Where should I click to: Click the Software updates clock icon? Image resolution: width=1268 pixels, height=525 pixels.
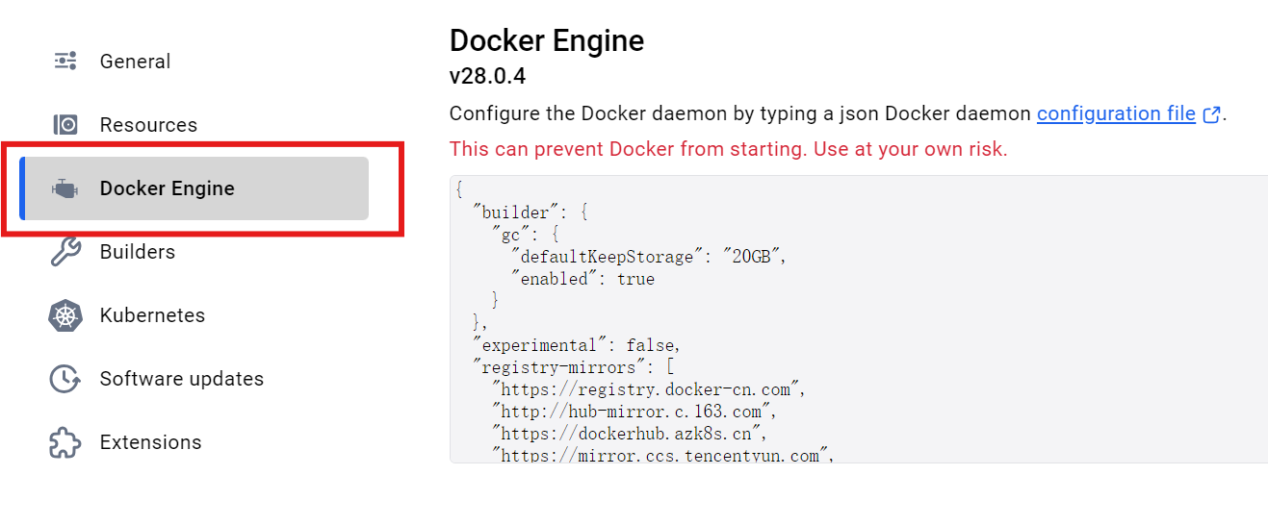pyautogui.click(x=65, y=379)
